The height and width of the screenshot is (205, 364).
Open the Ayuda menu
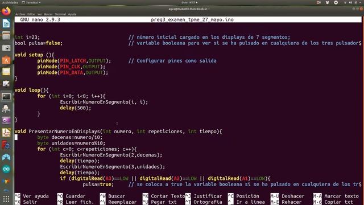tap(72, 14)
